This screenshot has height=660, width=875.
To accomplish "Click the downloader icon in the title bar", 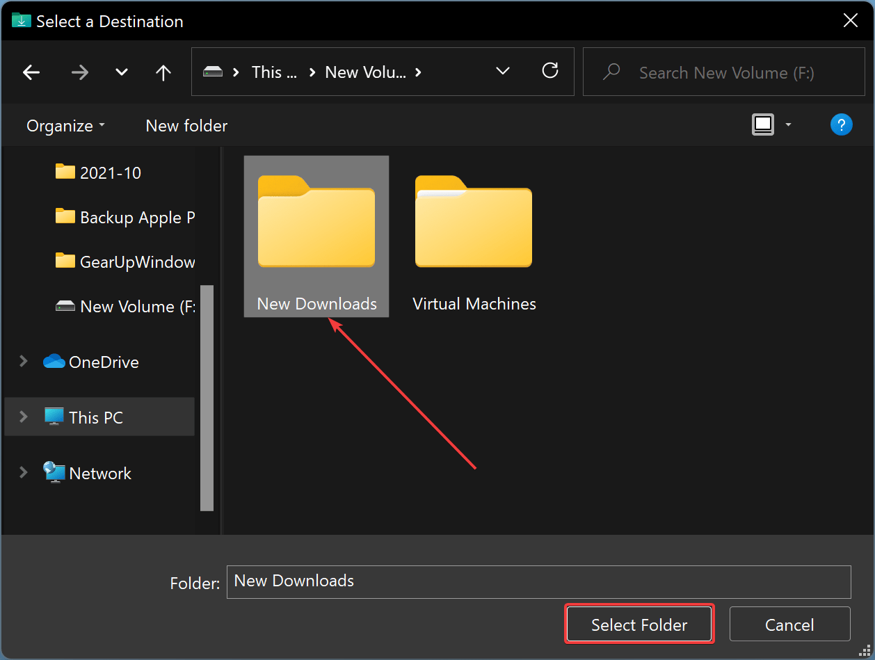I will click(21, 20).
